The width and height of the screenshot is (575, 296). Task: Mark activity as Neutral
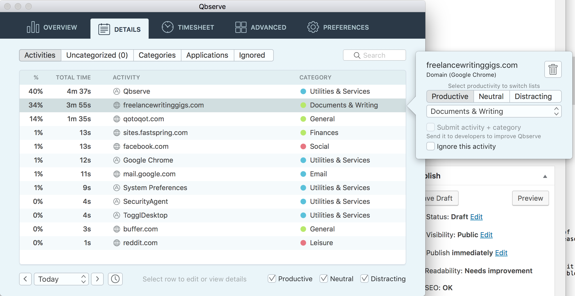click(x=491, y=96)
